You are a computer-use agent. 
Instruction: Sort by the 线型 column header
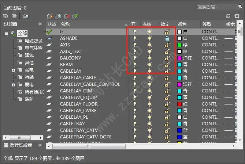212,24
